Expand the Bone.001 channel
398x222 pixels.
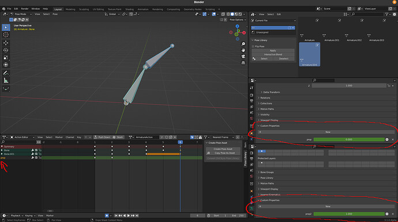[x=2, y=154]
